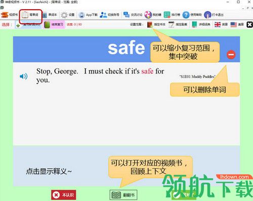Click the 翻翻书 open book button
The image size is (253, 201).
[x=123, y=195]
